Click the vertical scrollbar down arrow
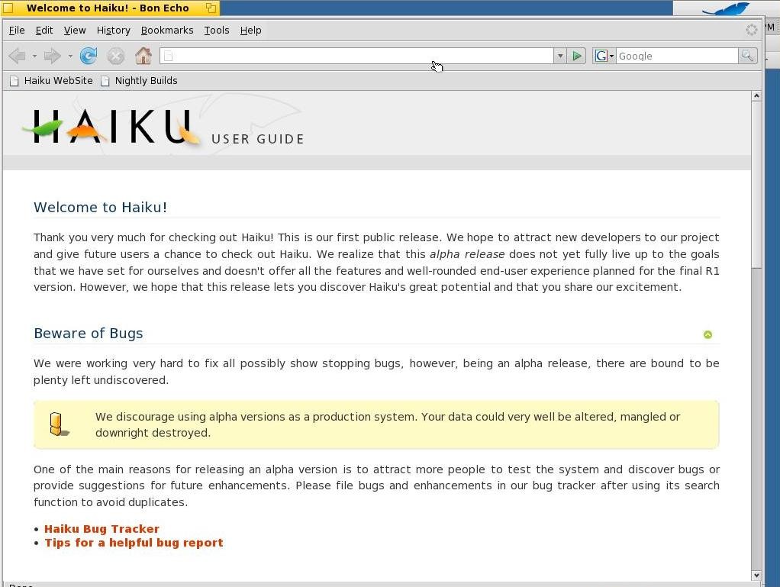Screen dimensions: 780x587 pos(756,575)
